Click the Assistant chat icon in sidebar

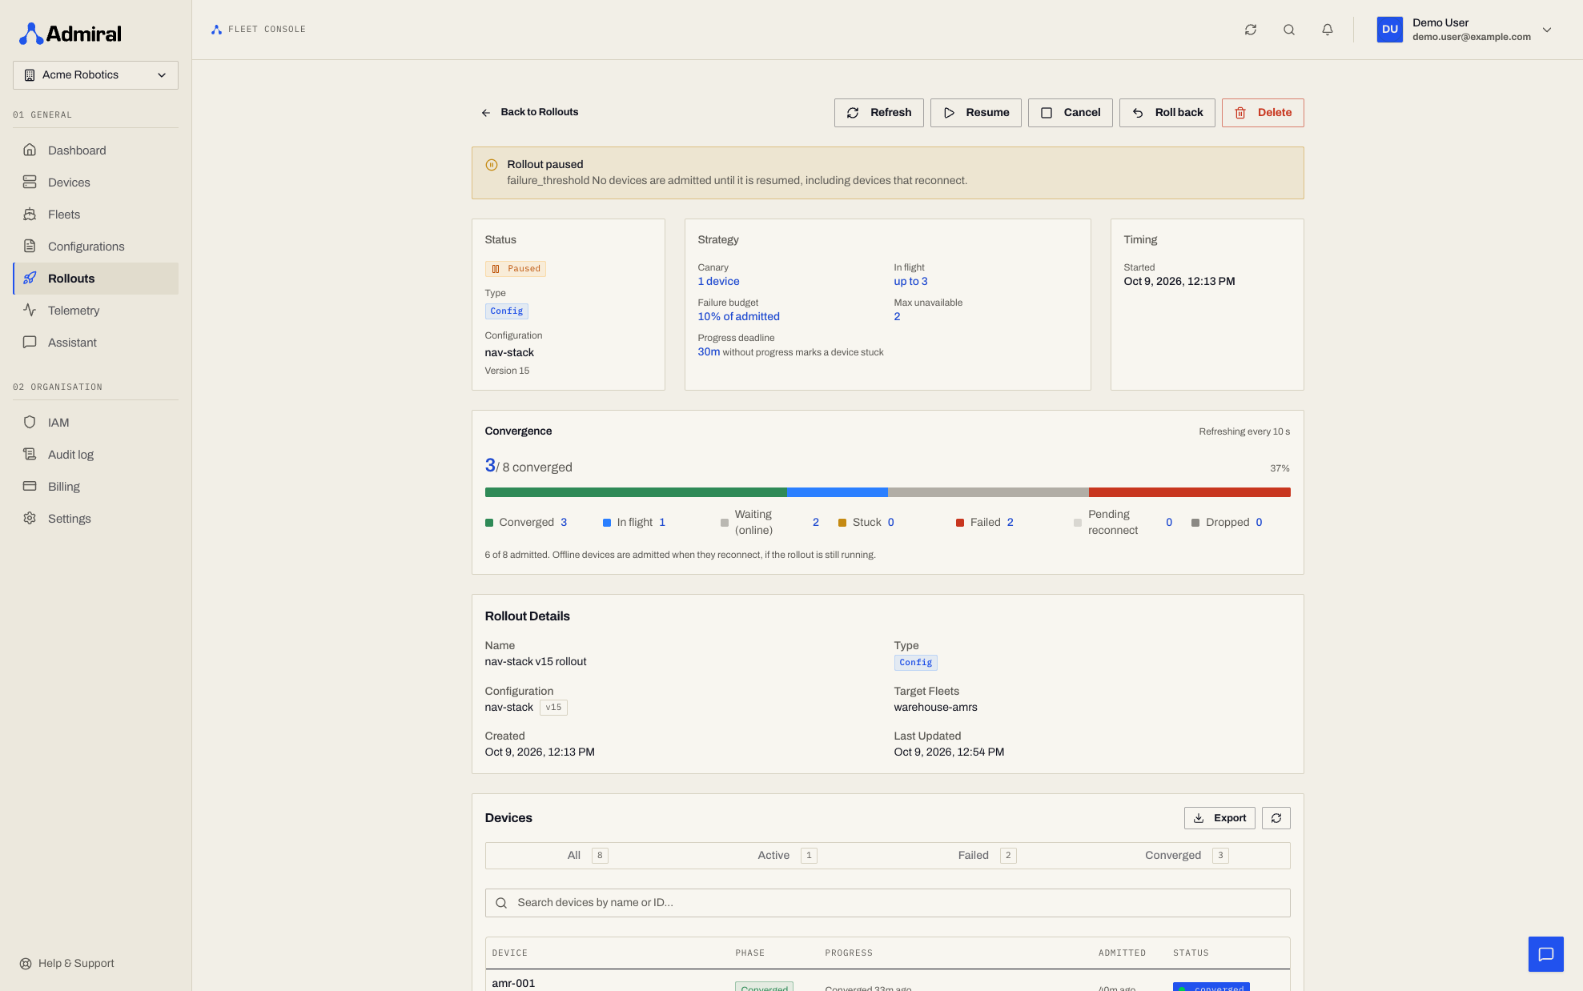click(30, 343)
